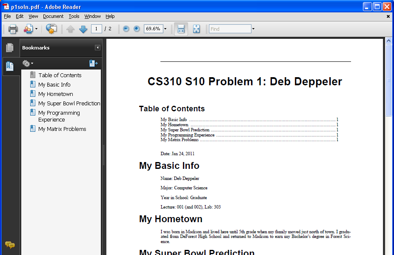The height and width of the screenshot is (255, 394).
Task: Click the vertical scrollbar thumb
Action: click(x=388, y=80)
